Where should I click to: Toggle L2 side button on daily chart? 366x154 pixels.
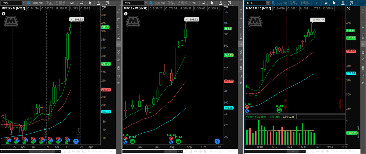pyautogui.click(x=363, y=76)
